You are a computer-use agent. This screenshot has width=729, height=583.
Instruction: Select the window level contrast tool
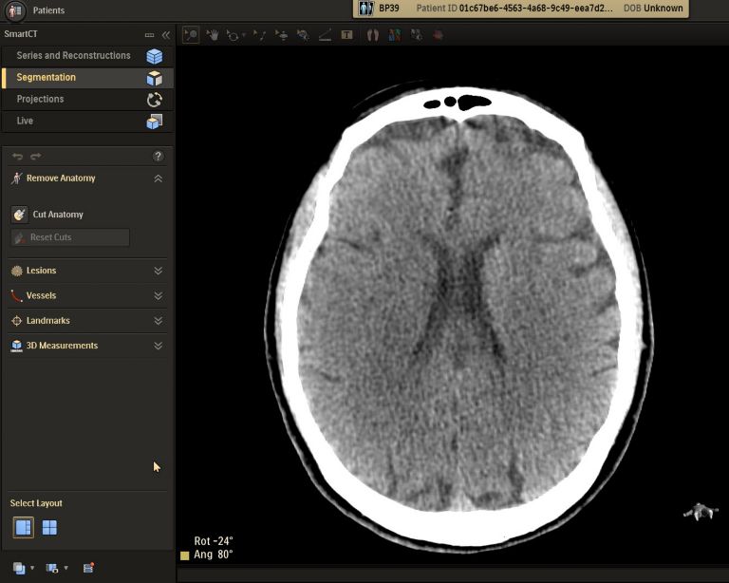[303, 35]
